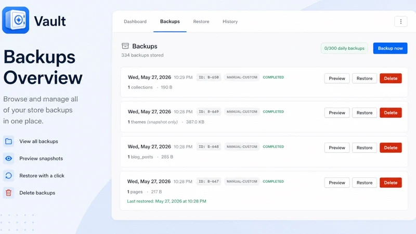The height and width of the screenshot is (234, 416).
Task: Go to the History tab
Action: pos(230,21)
